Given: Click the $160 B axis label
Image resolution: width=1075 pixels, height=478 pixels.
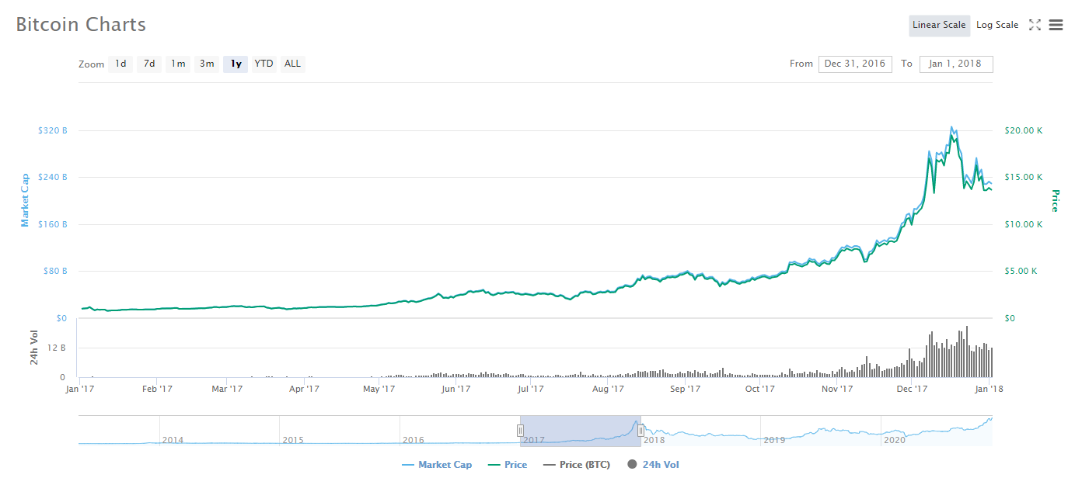Looking at the screenshot, I should click(53, 224).
